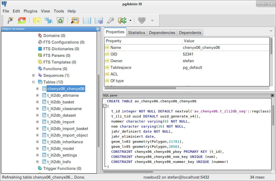Refresh the selected object
276x181 pixels.
22,20
